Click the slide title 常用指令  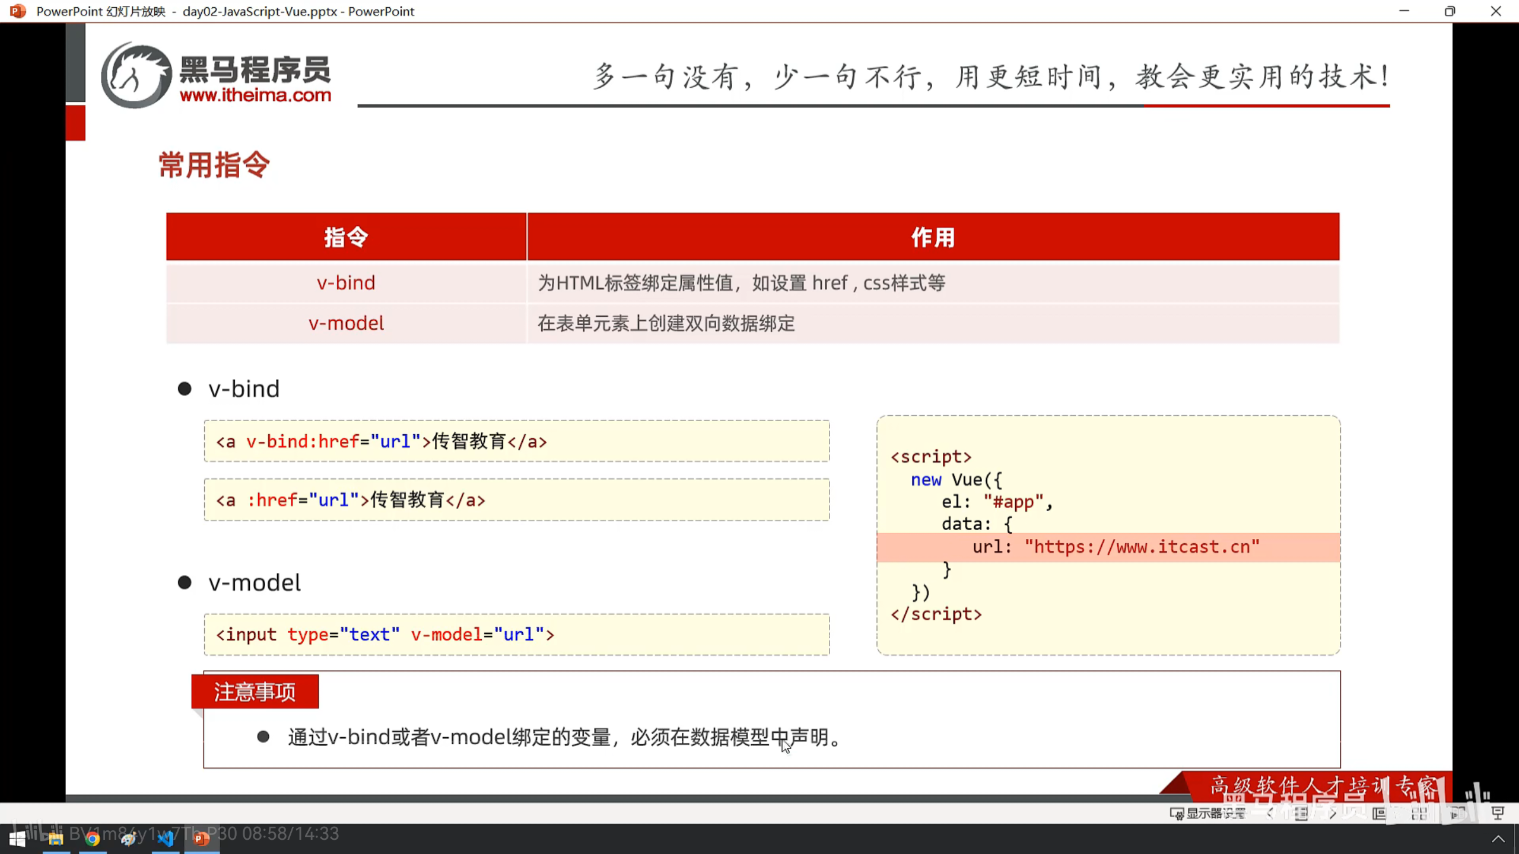pos(214,164)
